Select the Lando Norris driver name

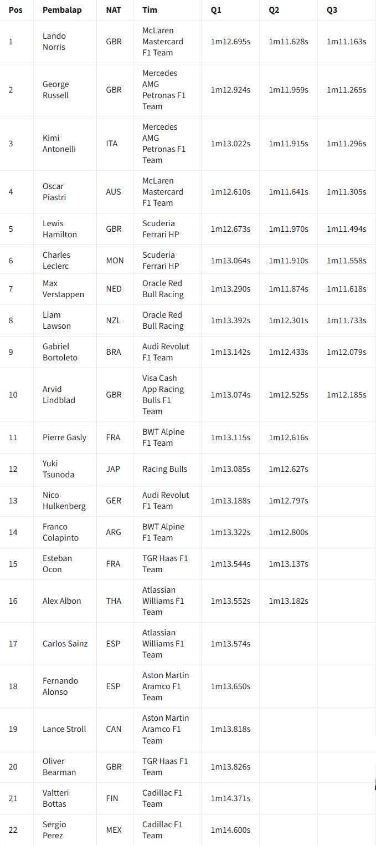click(54, 42)
